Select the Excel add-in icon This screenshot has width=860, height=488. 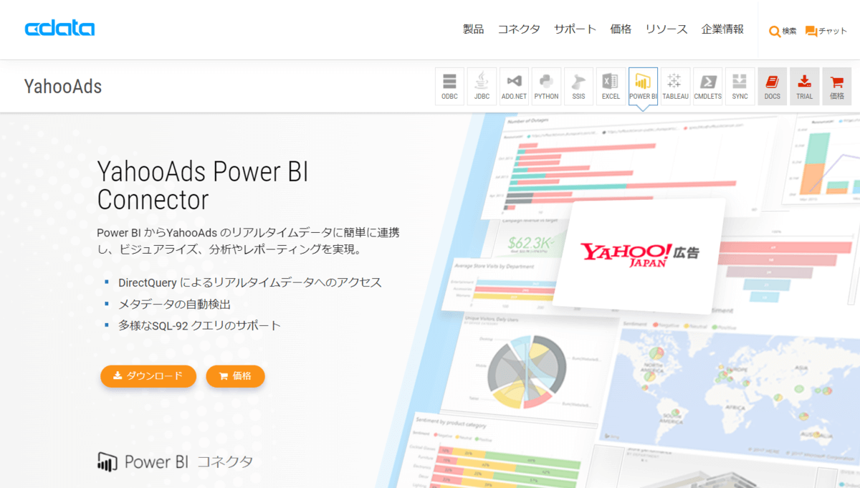tap(611, 86)
